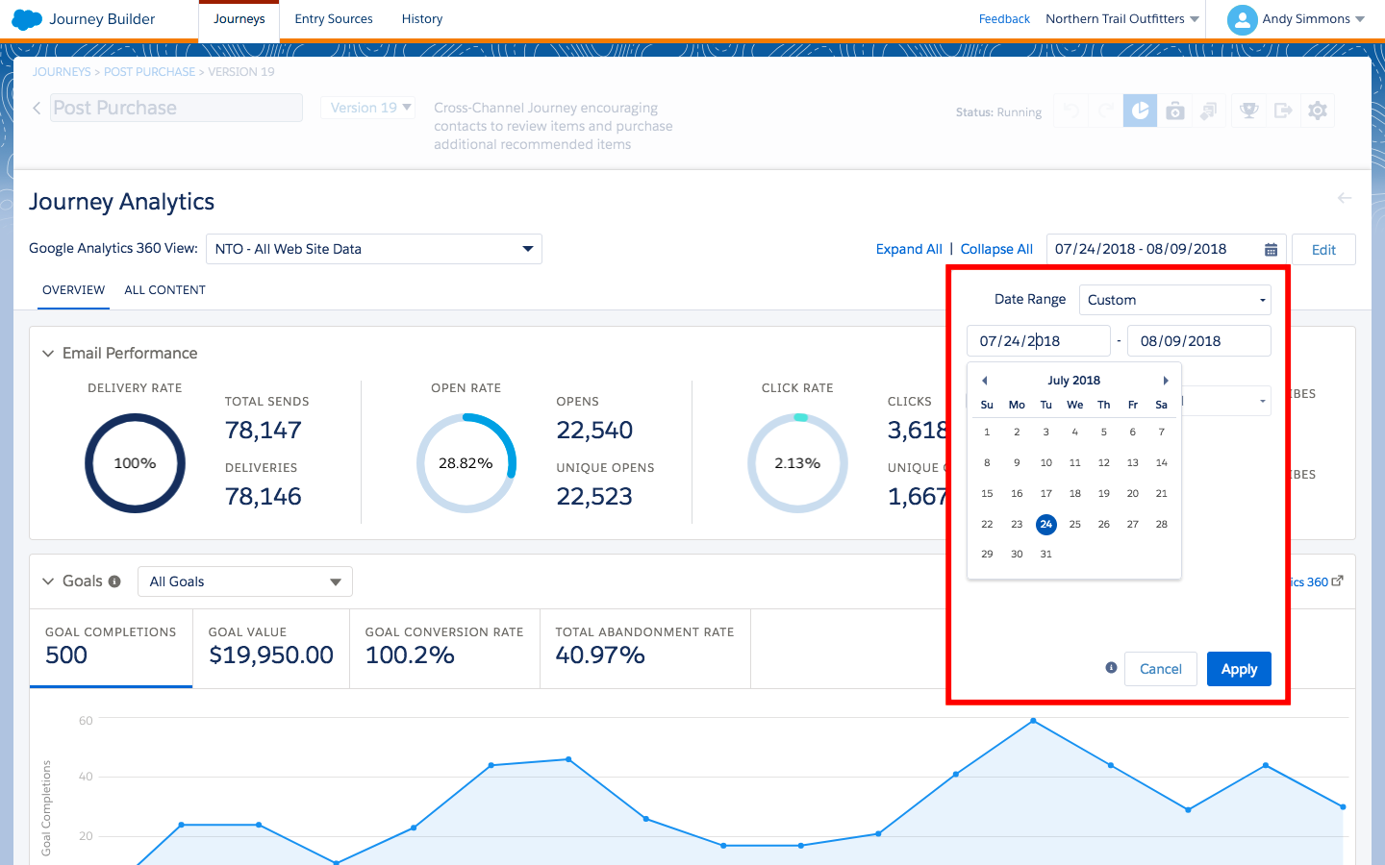Go to previous month in calendar
Image resolution: width=1385 pixels, height=865 pixels.
point(984,381)
